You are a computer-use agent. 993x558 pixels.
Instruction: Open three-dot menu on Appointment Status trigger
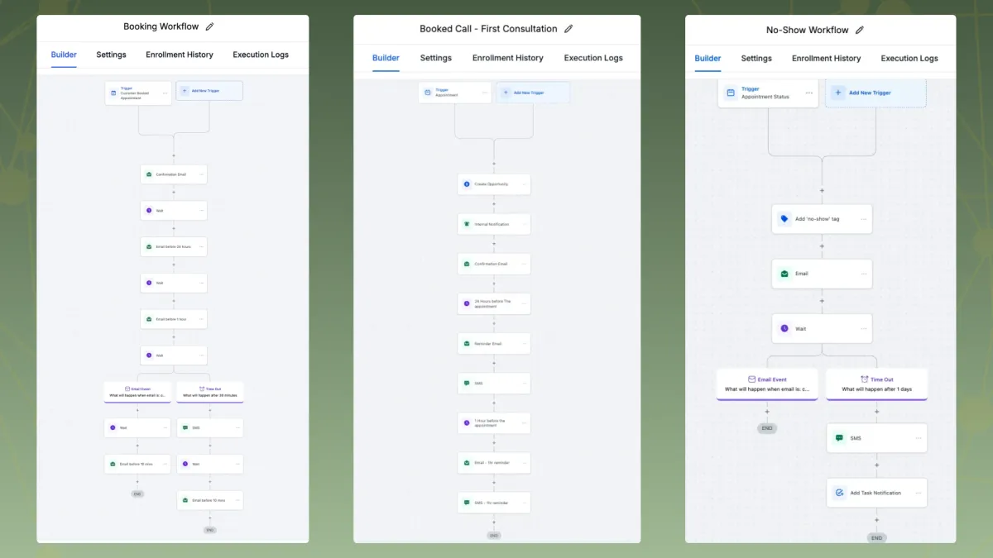click(808, 93)
